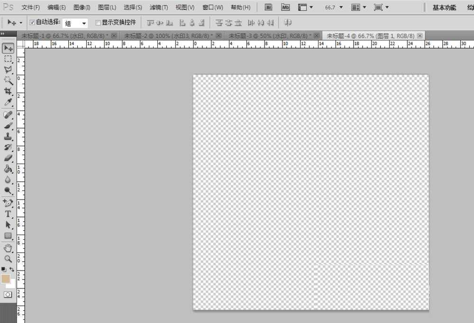Reset default foreground and background colors

coord(4,269)
